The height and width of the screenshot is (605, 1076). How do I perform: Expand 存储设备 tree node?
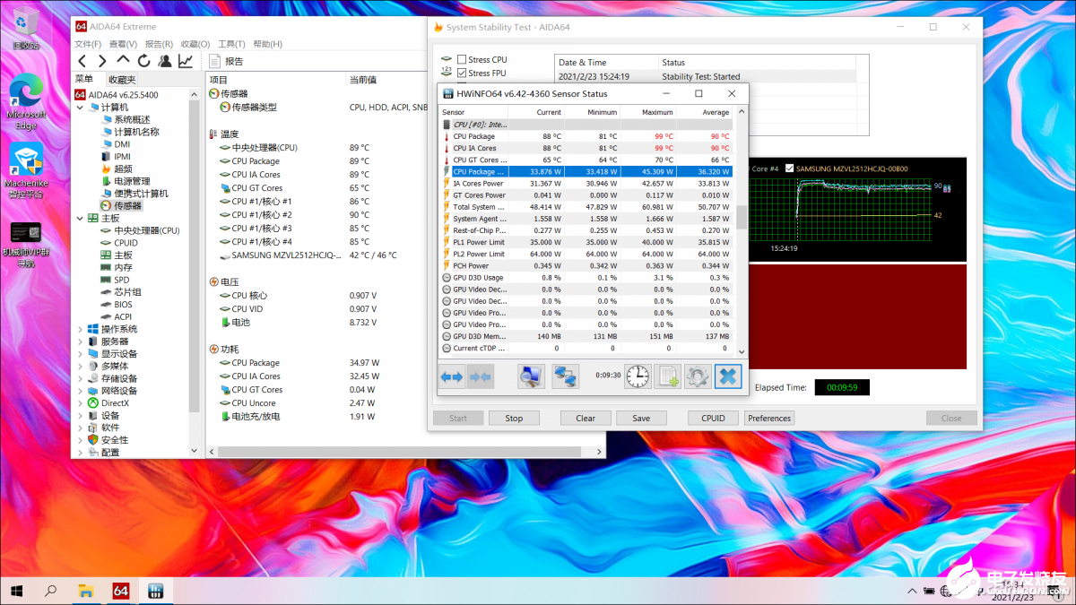[x=81, y=378]
